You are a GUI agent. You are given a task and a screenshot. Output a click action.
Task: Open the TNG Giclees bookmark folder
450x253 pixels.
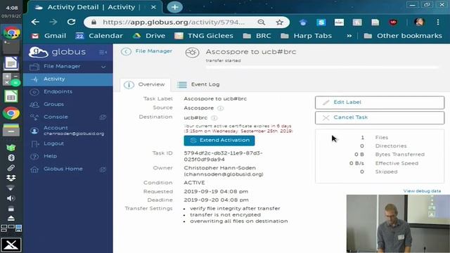pos(204,36)
